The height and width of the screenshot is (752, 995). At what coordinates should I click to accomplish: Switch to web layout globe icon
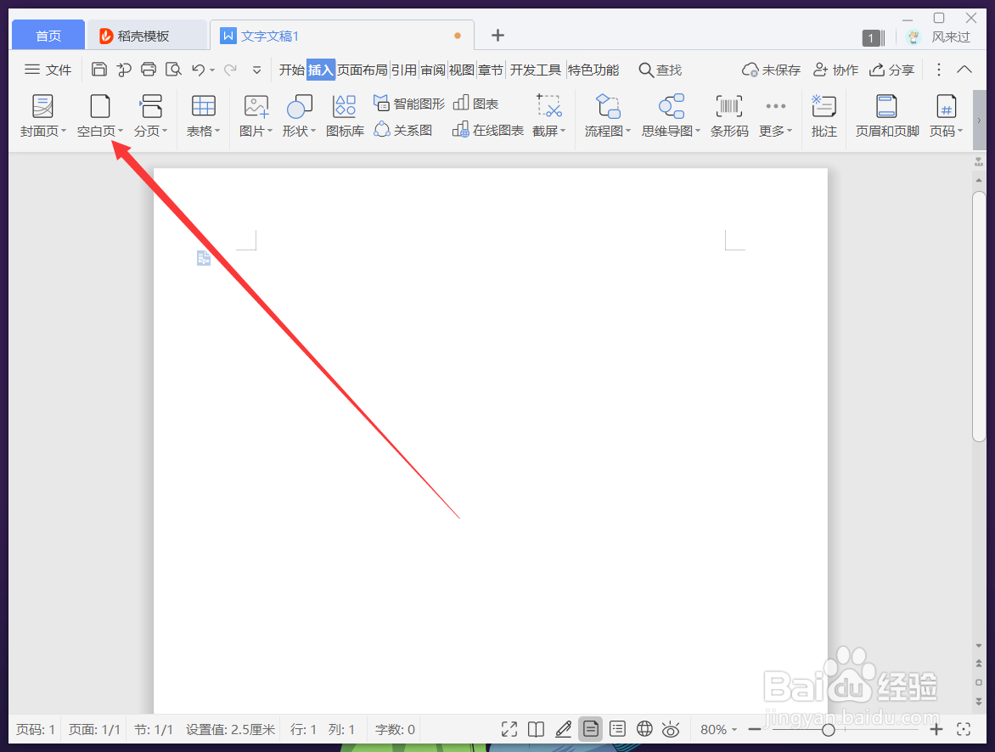coord(644,729)
